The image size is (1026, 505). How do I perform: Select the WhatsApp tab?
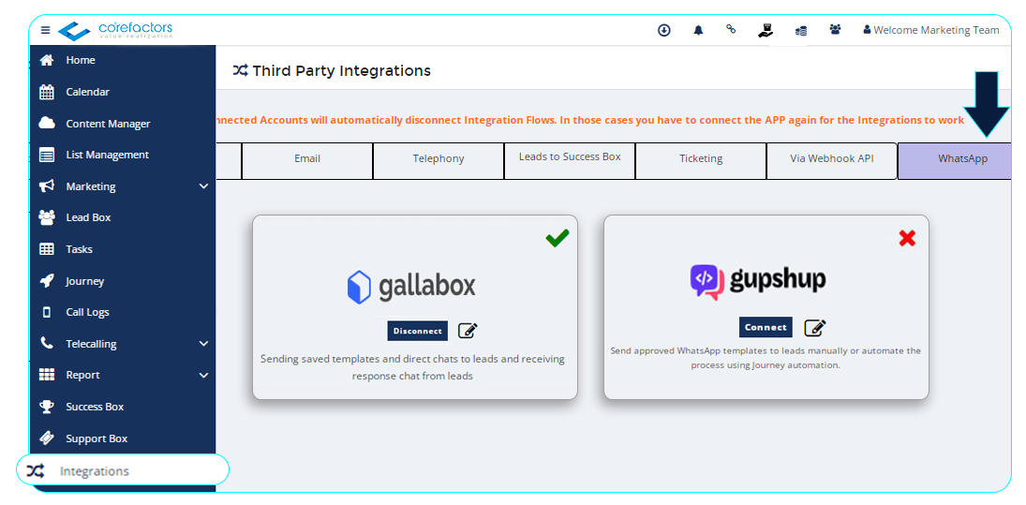tap(955, 160)
